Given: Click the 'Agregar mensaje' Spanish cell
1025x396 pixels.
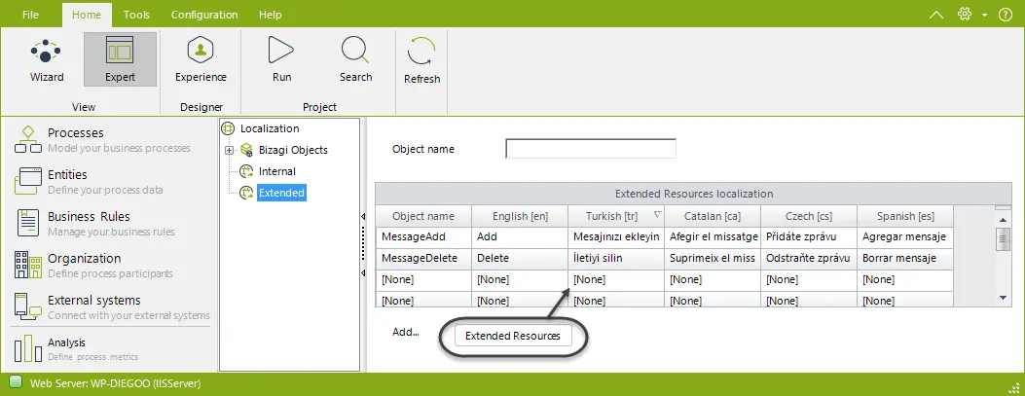Looking at the screenshot, I should (x=904, y=237).
